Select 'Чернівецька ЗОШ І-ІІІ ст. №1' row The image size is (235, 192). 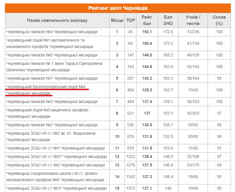55,148
